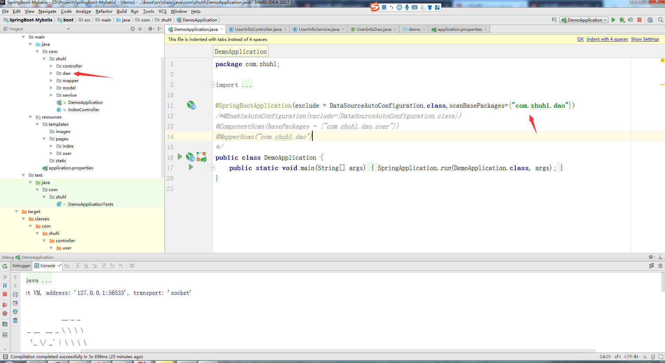665x363 pixels.
Task: Click Step Out in debugger toolbar
Action: (104, 266)
